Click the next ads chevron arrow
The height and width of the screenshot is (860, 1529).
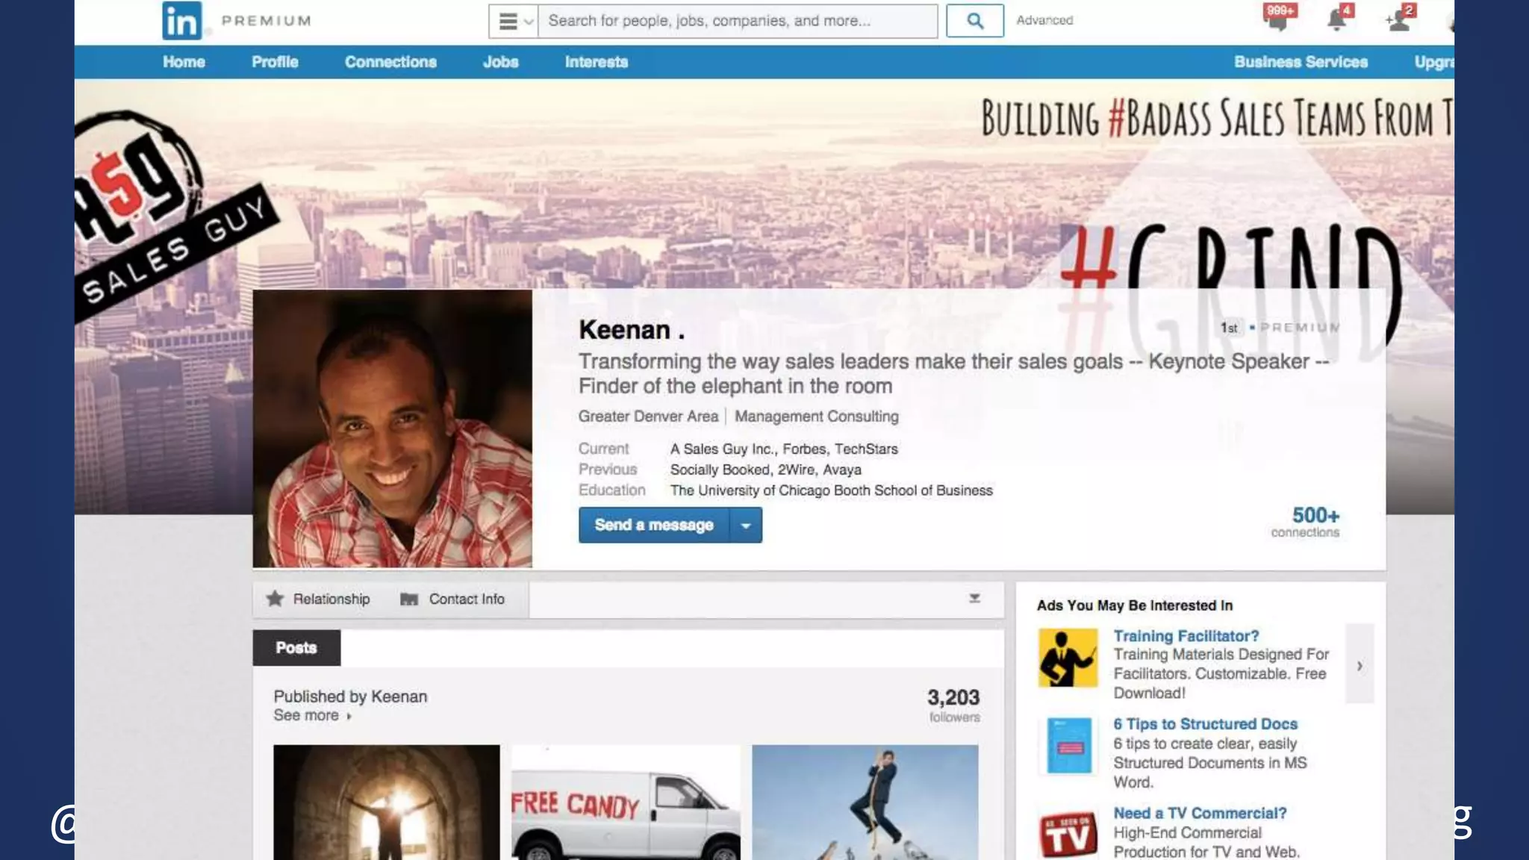coord(1360,665)
